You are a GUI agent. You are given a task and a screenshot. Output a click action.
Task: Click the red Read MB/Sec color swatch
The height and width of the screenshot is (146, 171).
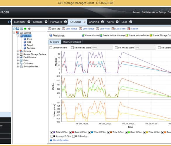pyautogui.click(x=73, y=132)
